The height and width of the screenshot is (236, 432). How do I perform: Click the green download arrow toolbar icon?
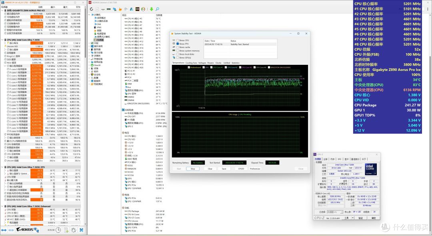151,9
